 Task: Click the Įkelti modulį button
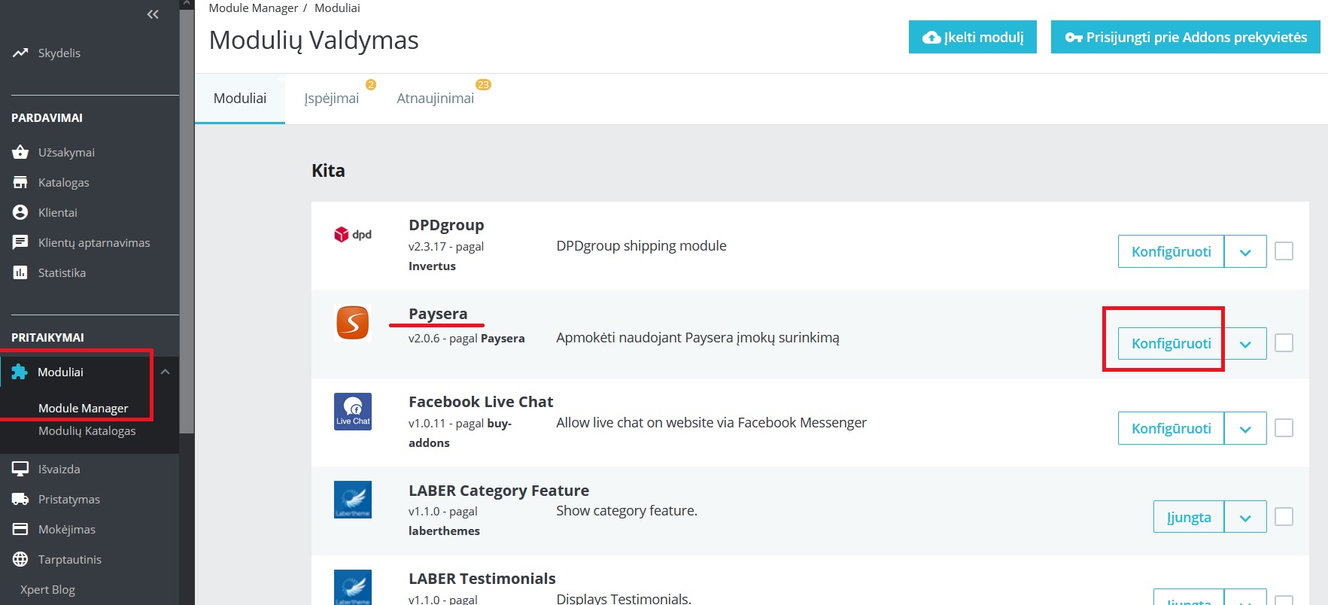pyautogui.click(x=973, y=37)
